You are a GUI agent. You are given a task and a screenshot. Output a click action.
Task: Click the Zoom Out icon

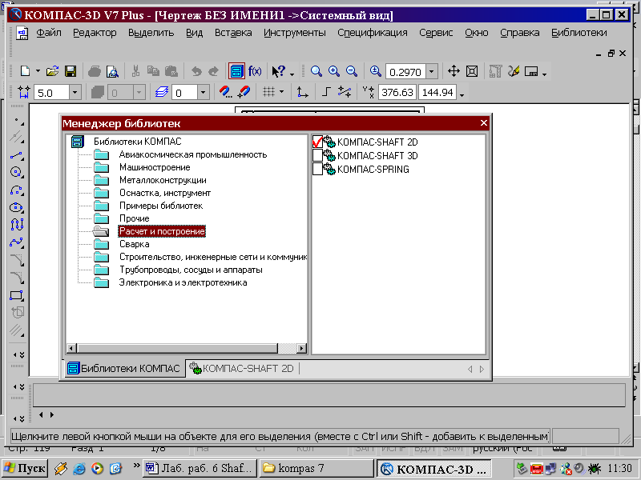352,71
